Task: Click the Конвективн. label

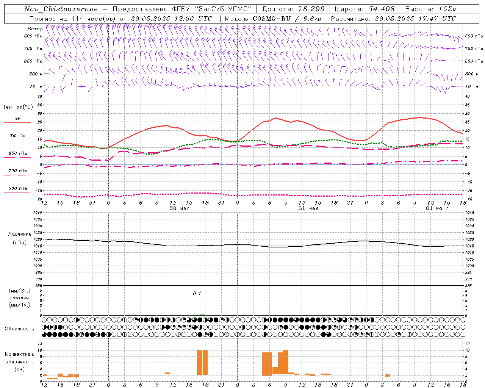Action: pos(20,354)
